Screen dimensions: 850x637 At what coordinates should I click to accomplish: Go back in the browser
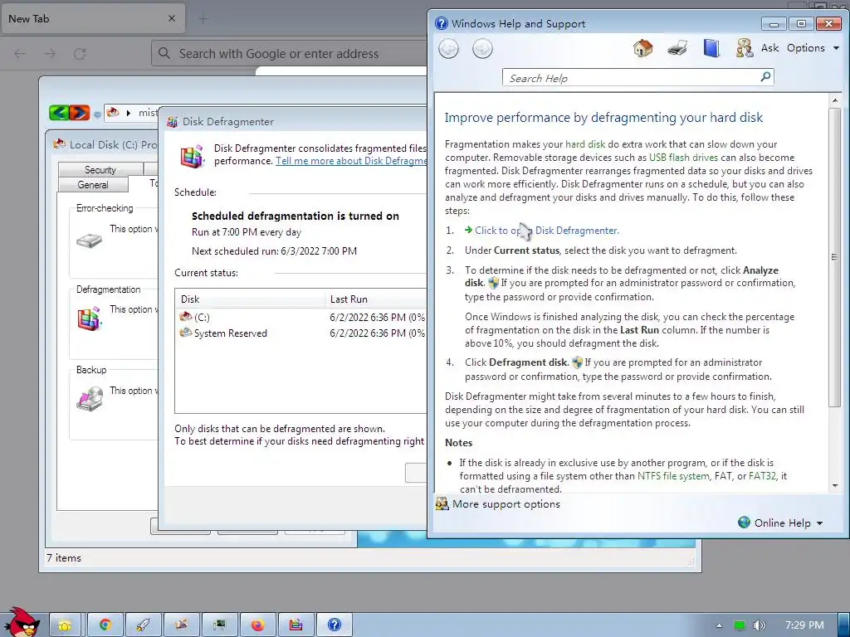click(20, 54)
